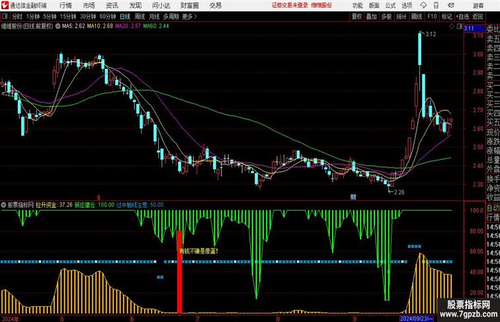The width and height of the screenshot is (500, 322).
Task: Click the customer service headset icon
Action: click(423, 5)
